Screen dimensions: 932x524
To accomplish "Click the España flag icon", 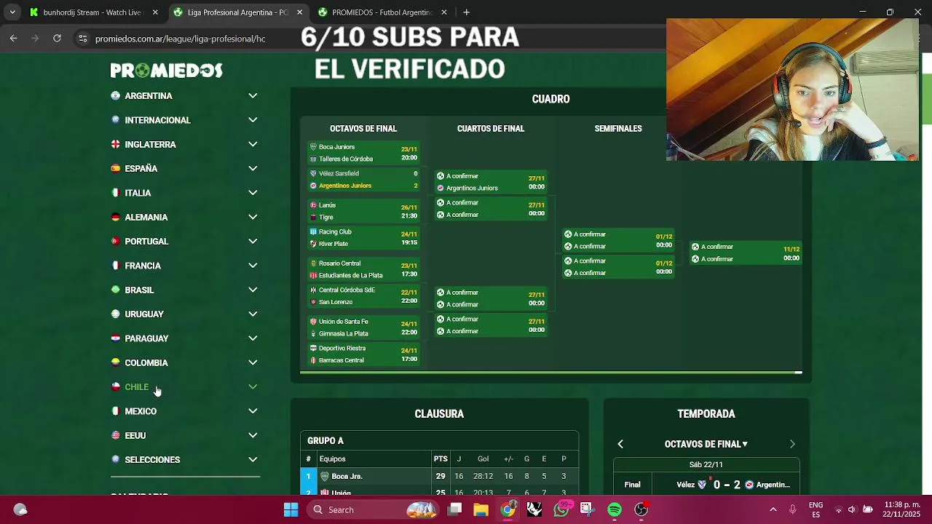I will (x=115, y=168).
